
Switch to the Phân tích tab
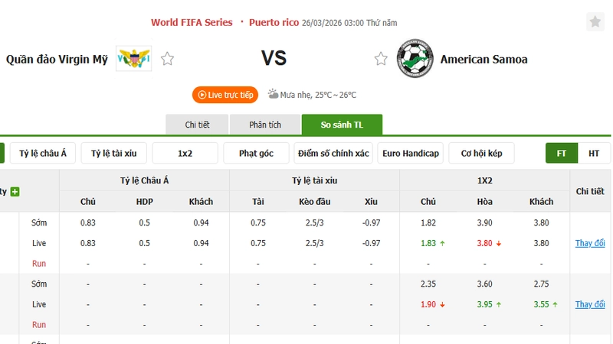(265, 125)
